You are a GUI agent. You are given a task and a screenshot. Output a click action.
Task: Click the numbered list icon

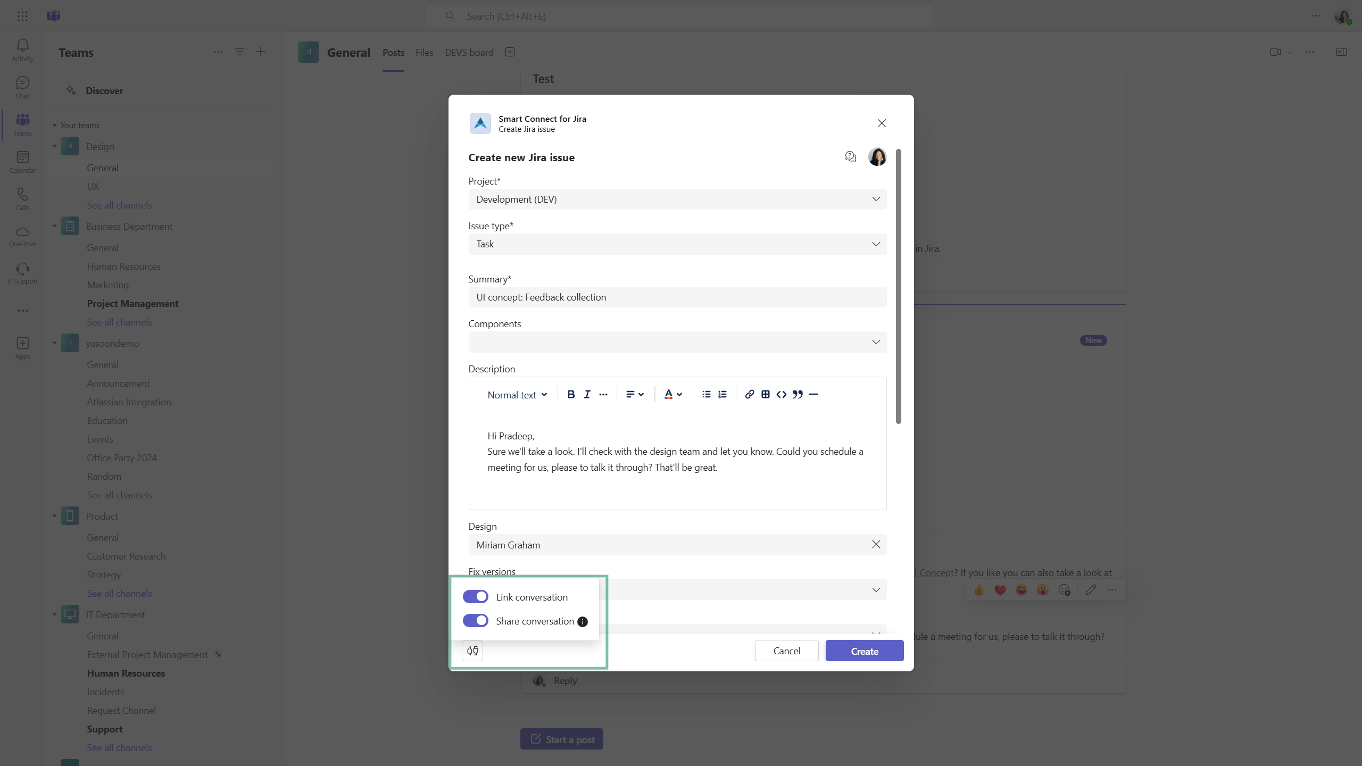[x=722, y=394]
